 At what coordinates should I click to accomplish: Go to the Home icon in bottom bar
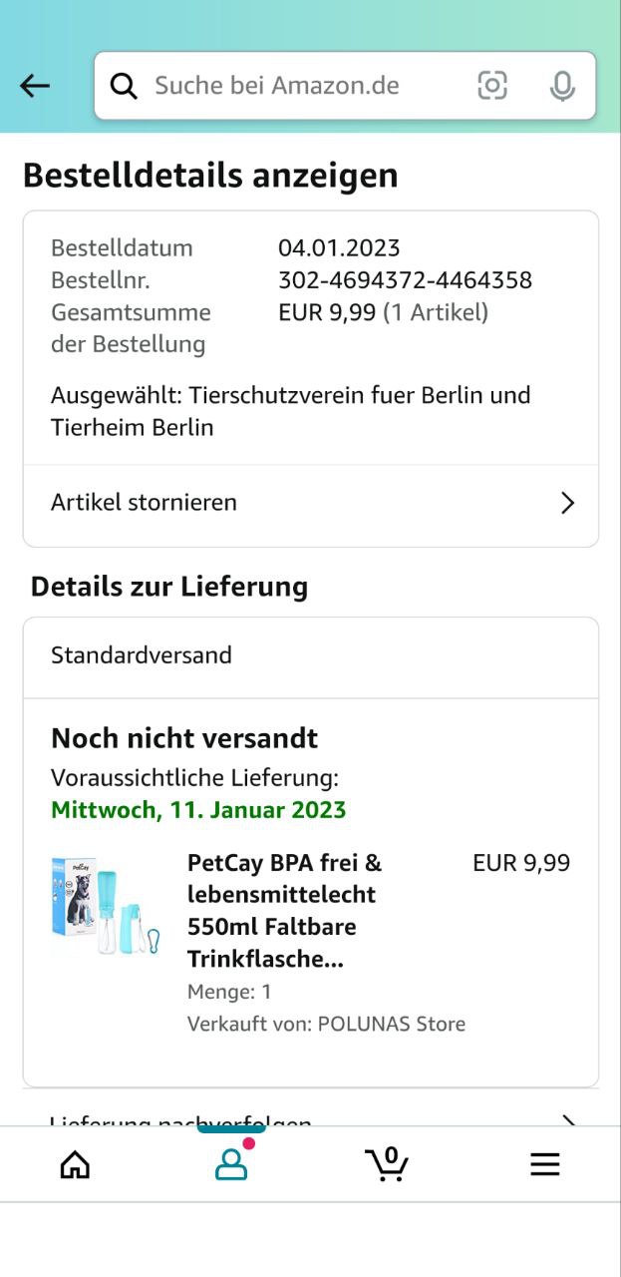tap(75, 1163)
